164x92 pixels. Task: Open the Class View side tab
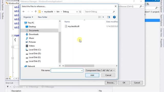click(161, 32)
